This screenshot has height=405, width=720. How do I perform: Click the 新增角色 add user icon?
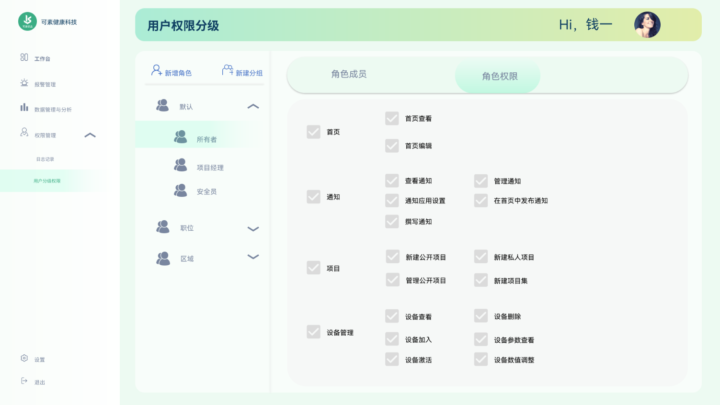[x=156, y=71]
